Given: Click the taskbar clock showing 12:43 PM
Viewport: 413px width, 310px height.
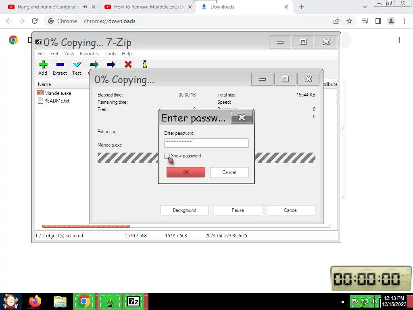Looking at the screenshot, I should point(394,298).
